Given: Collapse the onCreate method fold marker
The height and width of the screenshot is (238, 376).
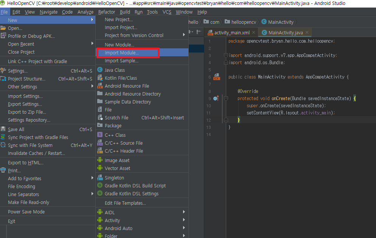Looking at the screenshot, I should tap(226, 98).
